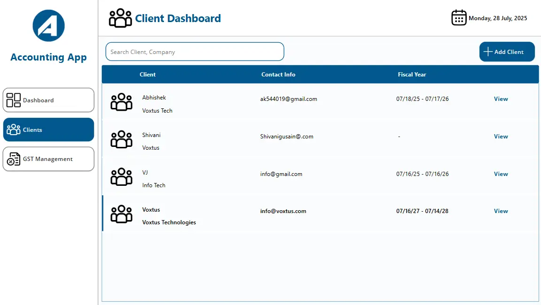Click email ak544019@gmail.com
541x305 pixels.
click(288, 99)
